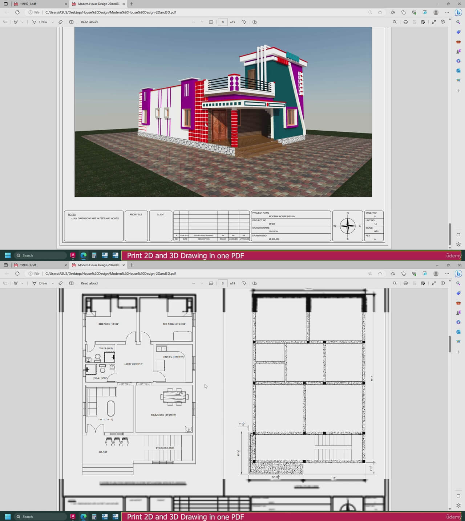465x521 pixels.
Task: Open Bing chat icon in page 9 window
Action: [458, 12]
